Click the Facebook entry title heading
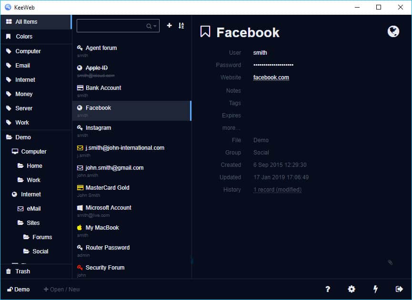 point(248,32)
